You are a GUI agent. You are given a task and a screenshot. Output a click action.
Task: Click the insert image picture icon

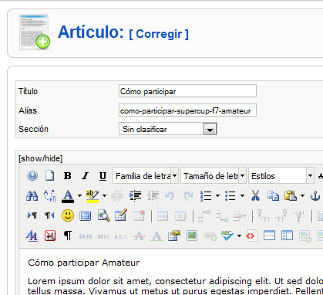[192, 236]
